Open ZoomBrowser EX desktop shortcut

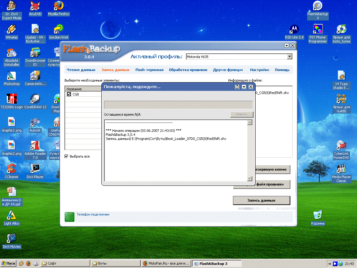coord(35,57)
